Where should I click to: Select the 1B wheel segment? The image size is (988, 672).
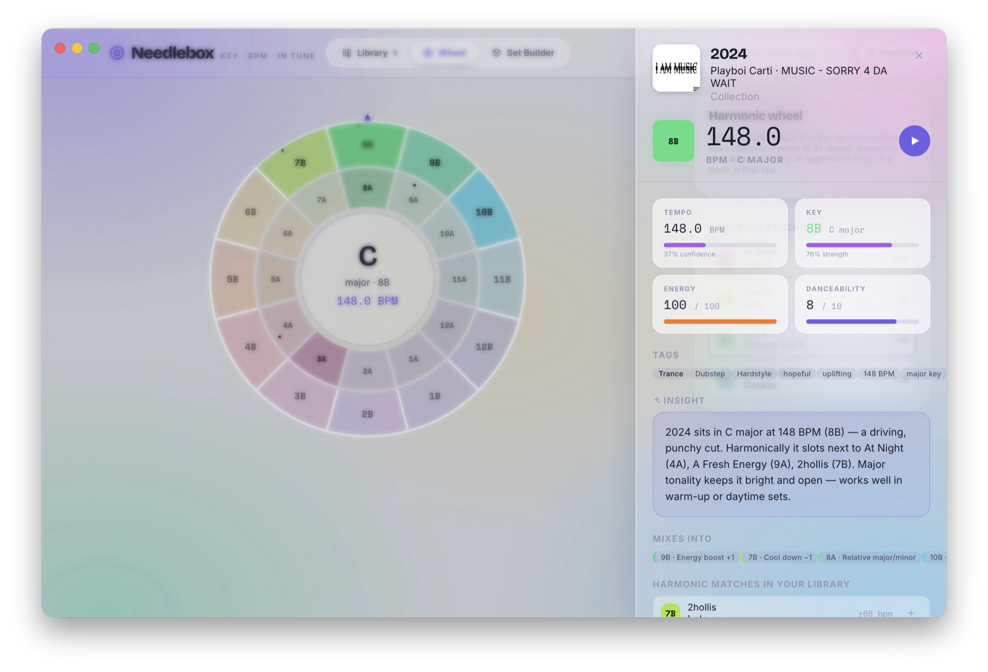[x=435, y=396]
